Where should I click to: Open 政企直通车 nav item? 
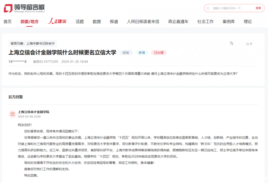(178, 21)
